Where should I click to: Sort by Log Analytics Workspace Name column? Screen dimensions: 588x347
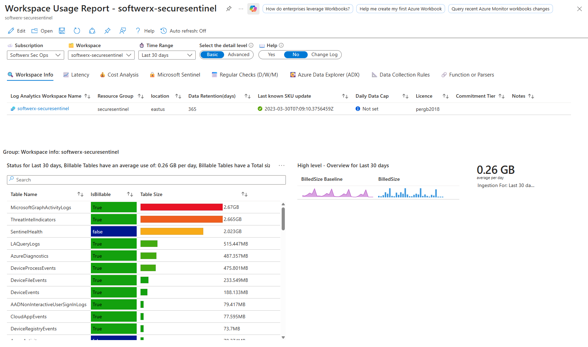tap(87, 96)
